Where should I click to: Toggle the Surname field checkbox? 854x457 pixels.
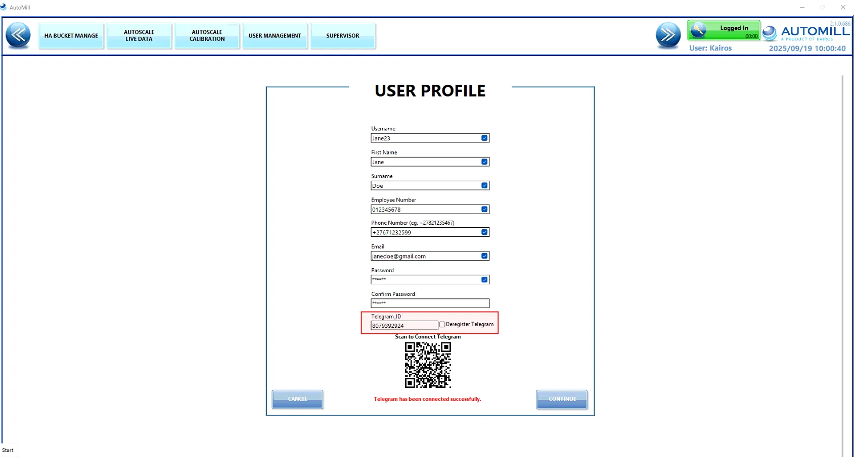coord(484,185)
